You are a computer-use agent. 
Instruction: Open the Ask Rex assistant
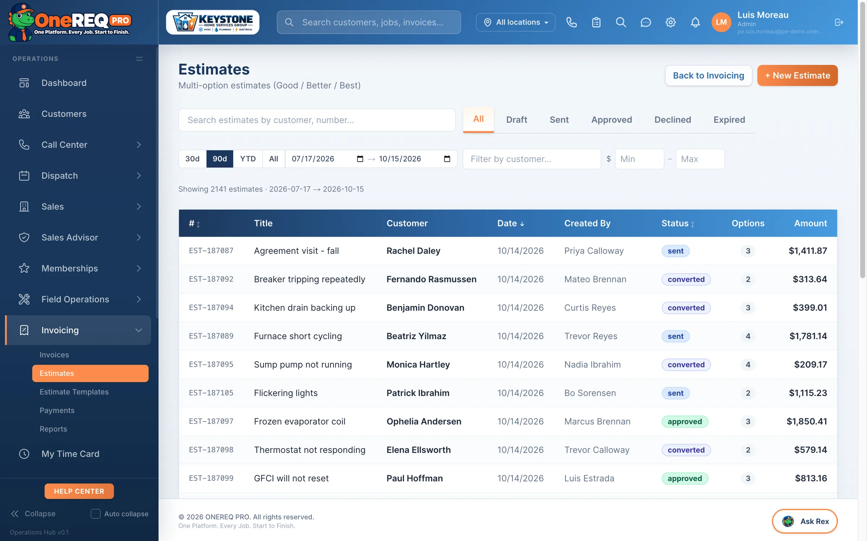[x=805, y=521]
